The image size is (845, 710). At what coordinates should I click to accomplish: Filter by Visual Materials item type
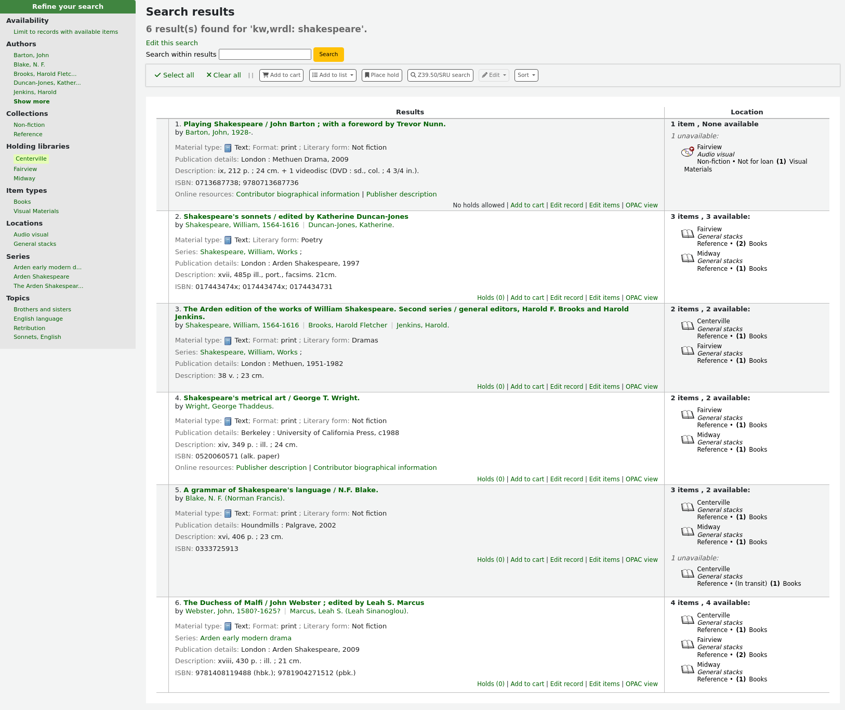(x=36, y=212)
